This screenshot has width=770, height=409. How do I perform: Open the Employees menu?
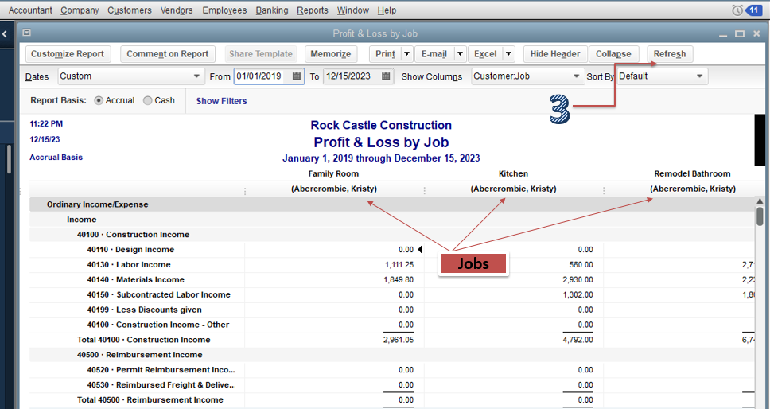coord(224,10)
